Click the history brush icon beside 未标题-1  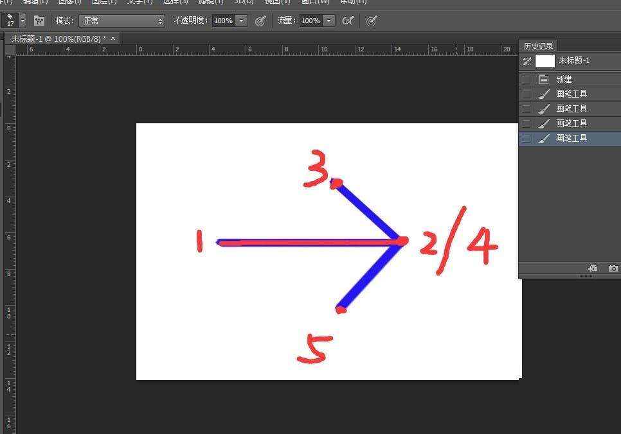526,62
